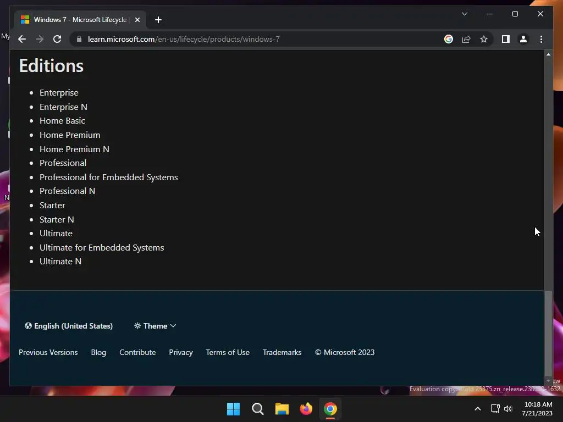This screenshot has width=563, height=422.
Task: Open Windows Start menu
Action: [233, 409]
